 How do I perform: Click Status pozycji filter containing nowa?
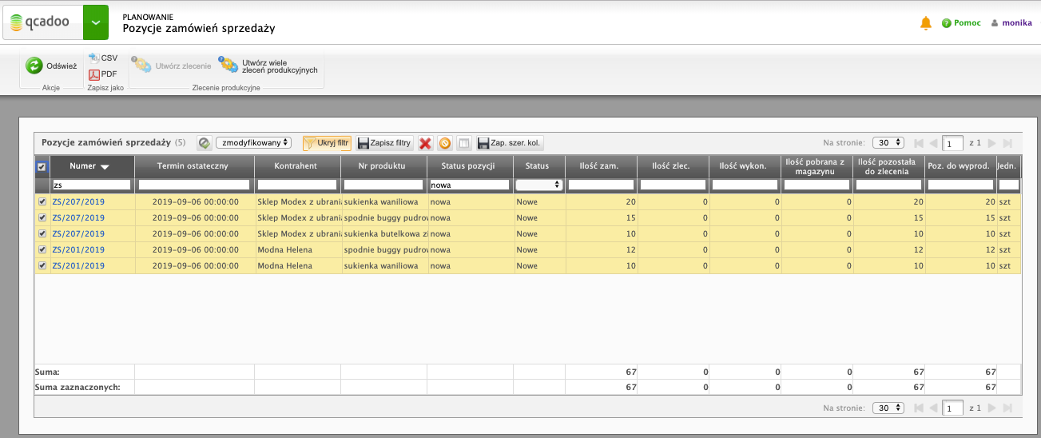tap(470, 185)
